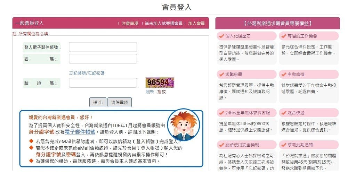
Task: Open the 加入會員 registration link
Action: [196, 23]
